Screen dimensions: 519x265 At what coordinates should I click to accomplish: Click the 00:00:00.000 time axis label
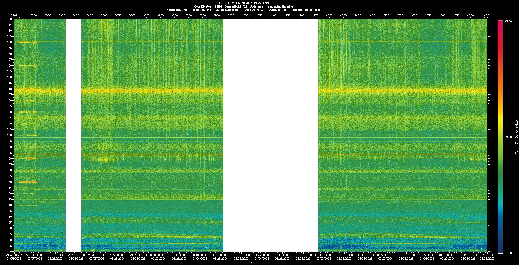(159, 255)
